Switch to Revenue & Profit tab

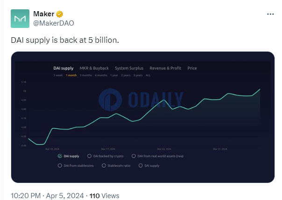(x=165, y=68)
